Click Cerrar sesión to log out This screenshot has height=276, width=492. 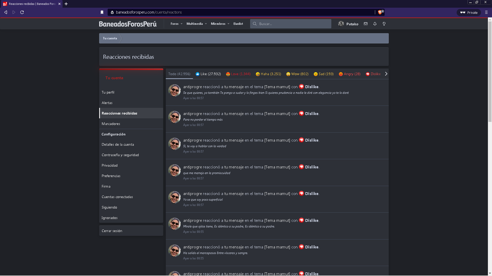(x=131, y=231)
